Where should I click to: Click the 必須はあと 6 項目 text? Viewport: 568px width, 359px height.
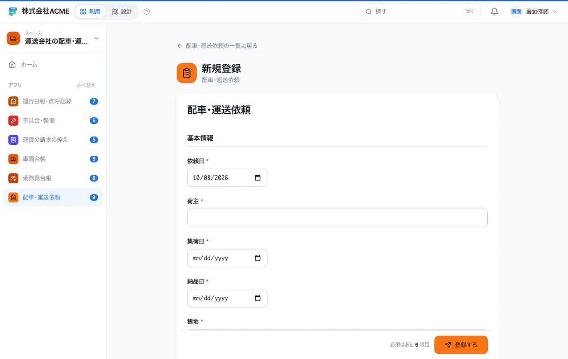click(410, 345)
